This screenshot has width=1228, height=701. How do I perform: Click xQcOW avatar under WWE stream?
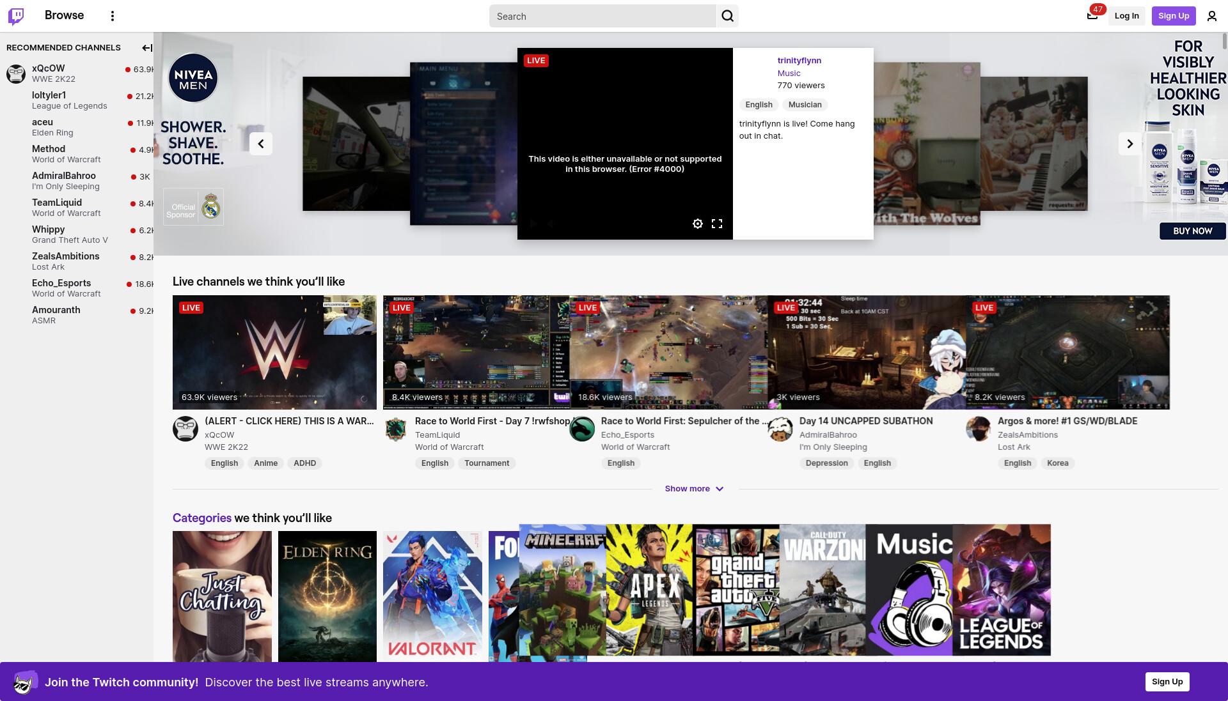185,429
